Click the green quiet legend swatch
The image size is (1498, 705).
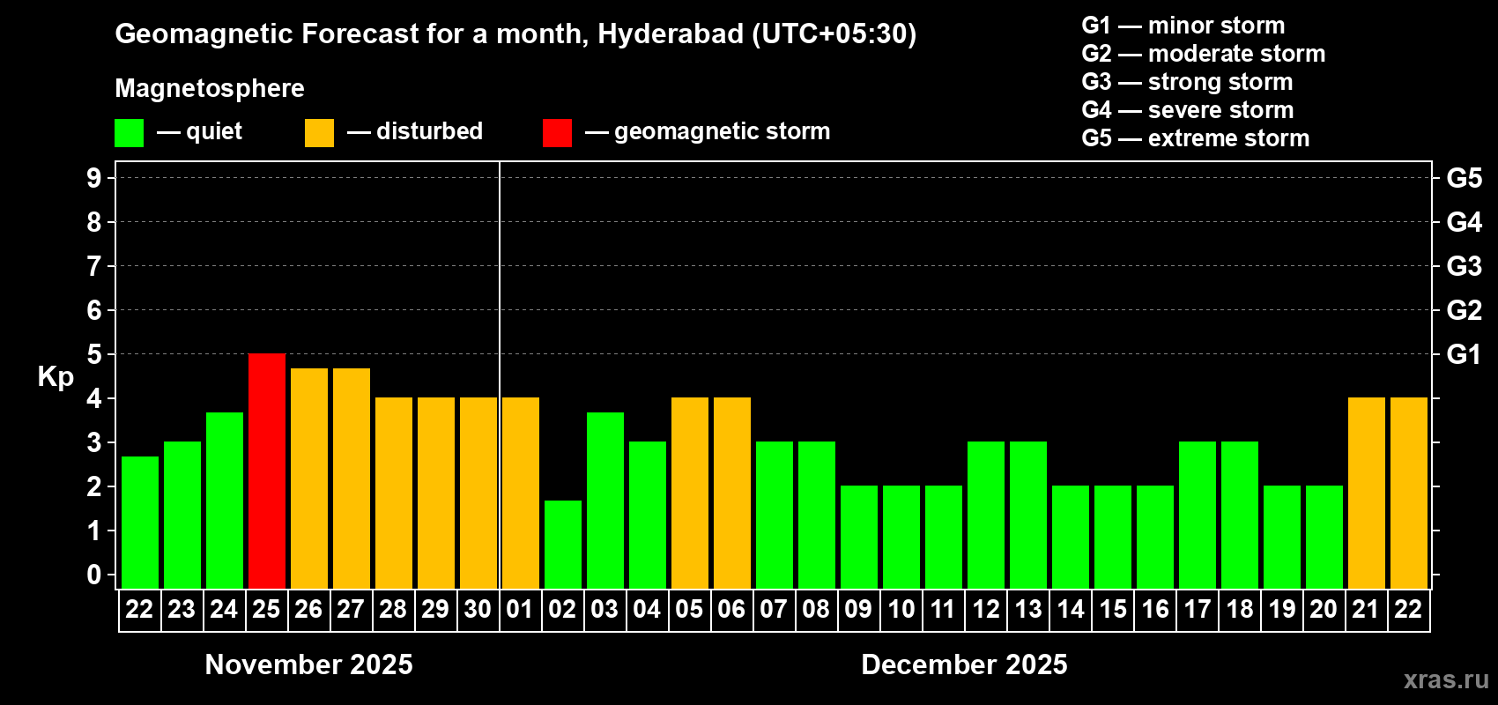tap(129, 133)
